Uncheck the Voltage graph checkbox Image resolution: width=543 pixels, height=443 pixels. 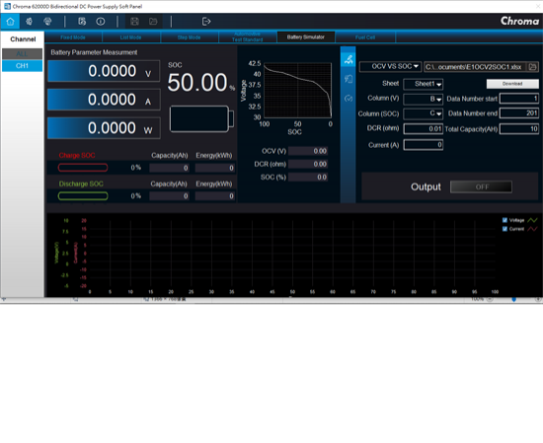[x=504, y=220]
